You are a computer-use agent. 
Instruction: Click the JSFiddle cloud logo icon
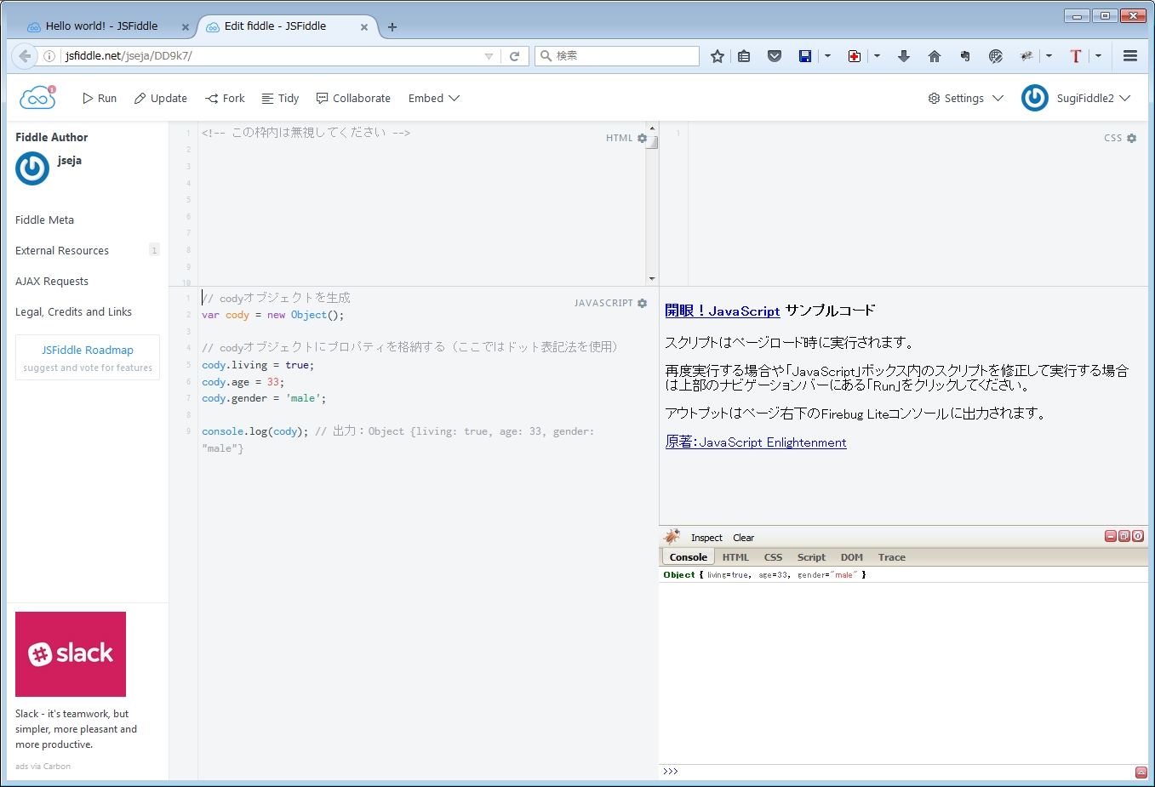tap(37, 98)
